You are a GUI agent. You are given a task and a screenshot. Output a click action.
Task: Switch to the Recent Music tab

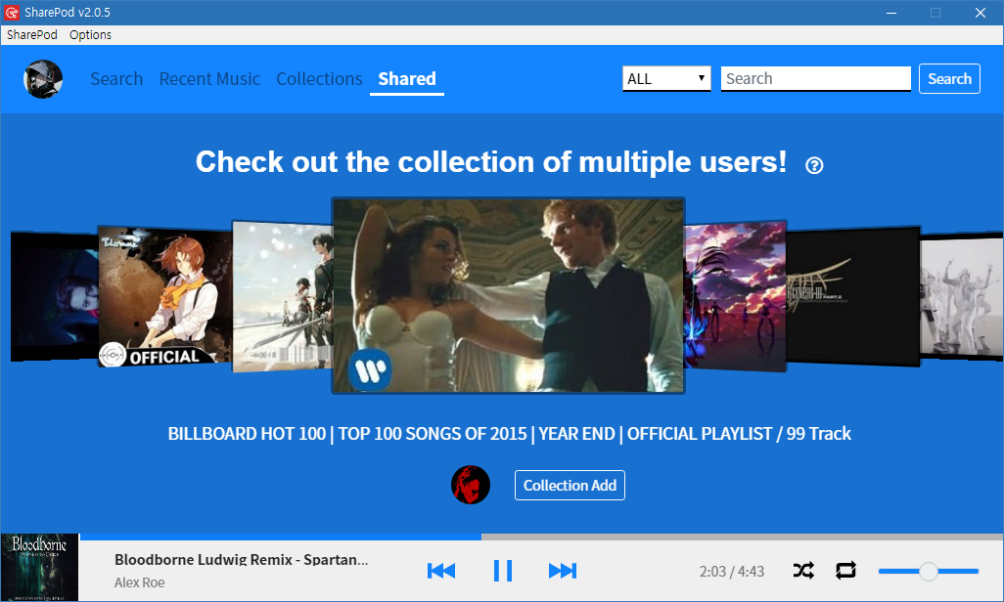[x=209, y=78]
